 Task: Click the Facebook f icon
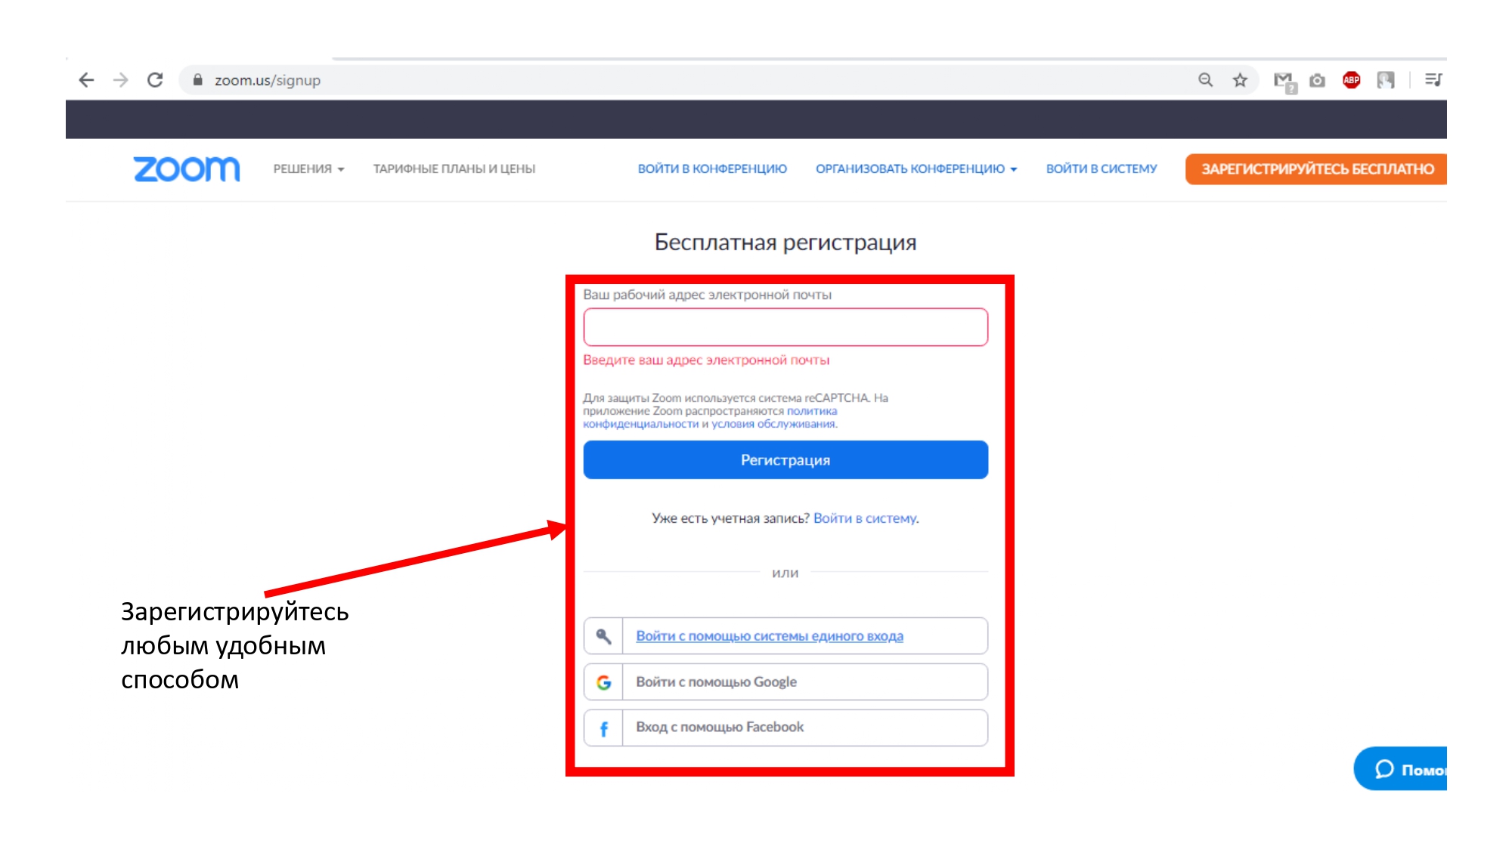pos(603,728)
